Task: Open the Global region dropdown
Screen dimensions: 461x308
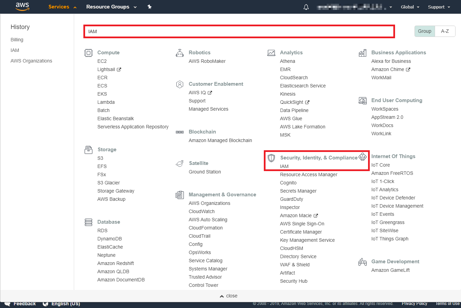Action: coord(410,7)
